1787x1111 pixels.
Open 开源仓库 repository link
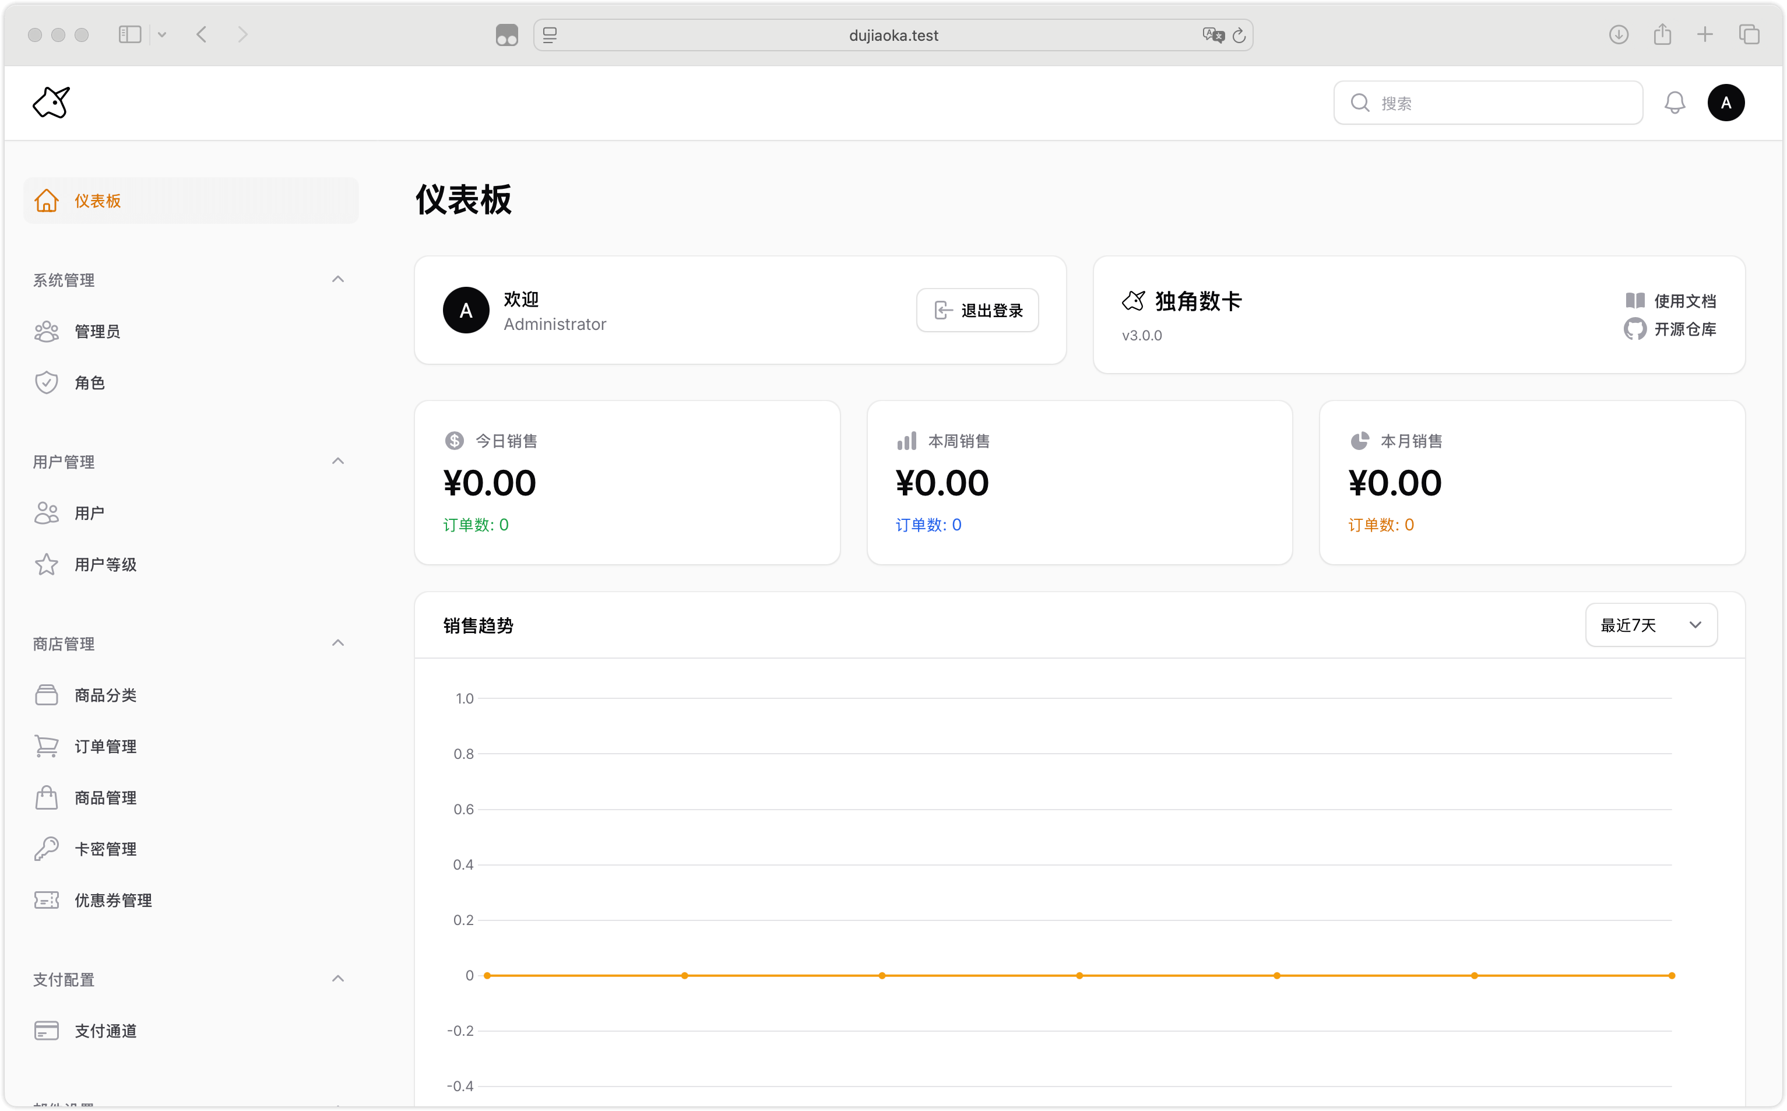1684,329
